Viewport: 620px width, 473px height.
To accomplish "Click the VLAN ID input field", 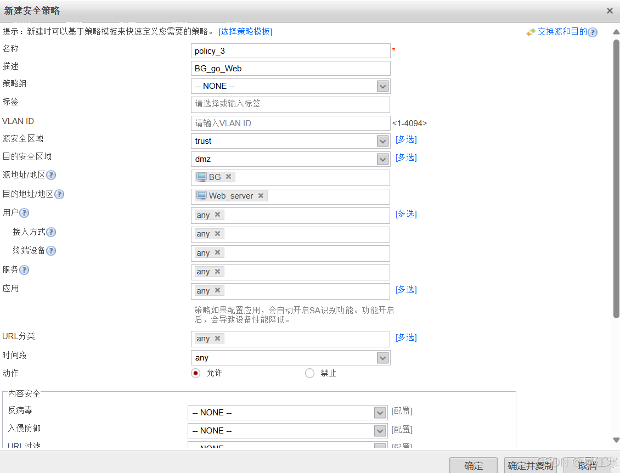I will [291, 123].
